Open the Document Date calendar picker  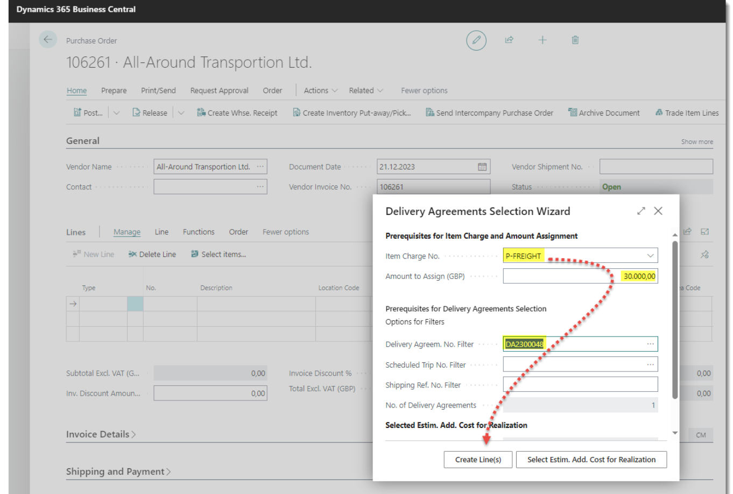482,167
